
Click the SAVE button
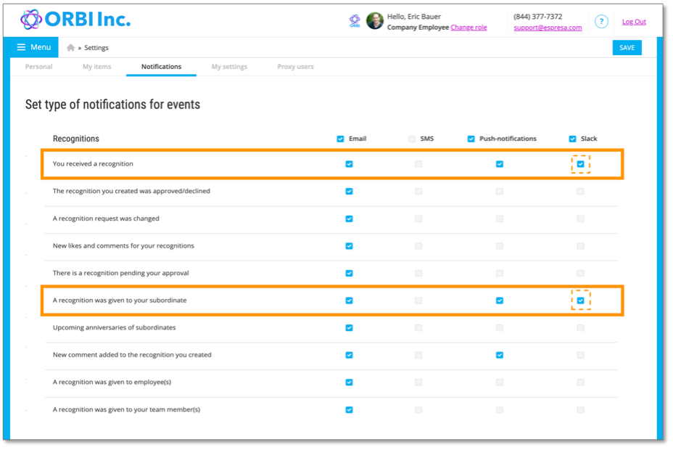[x=627, y=48]
